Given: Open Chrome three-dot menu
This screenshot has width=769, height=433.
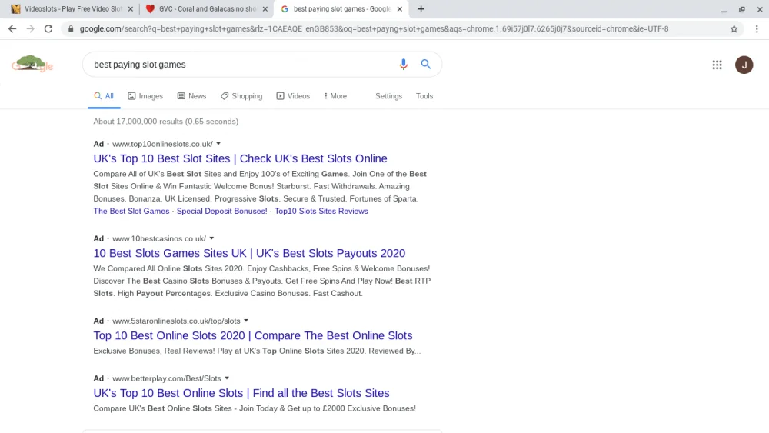Looking at the screenshot, I should pos(757,29).
